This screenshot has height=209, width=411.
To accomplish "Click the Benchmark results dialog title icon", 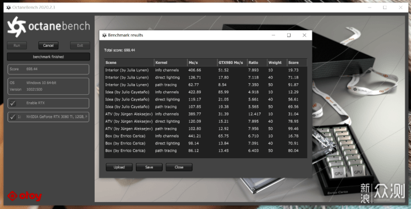I will point(104,35).
